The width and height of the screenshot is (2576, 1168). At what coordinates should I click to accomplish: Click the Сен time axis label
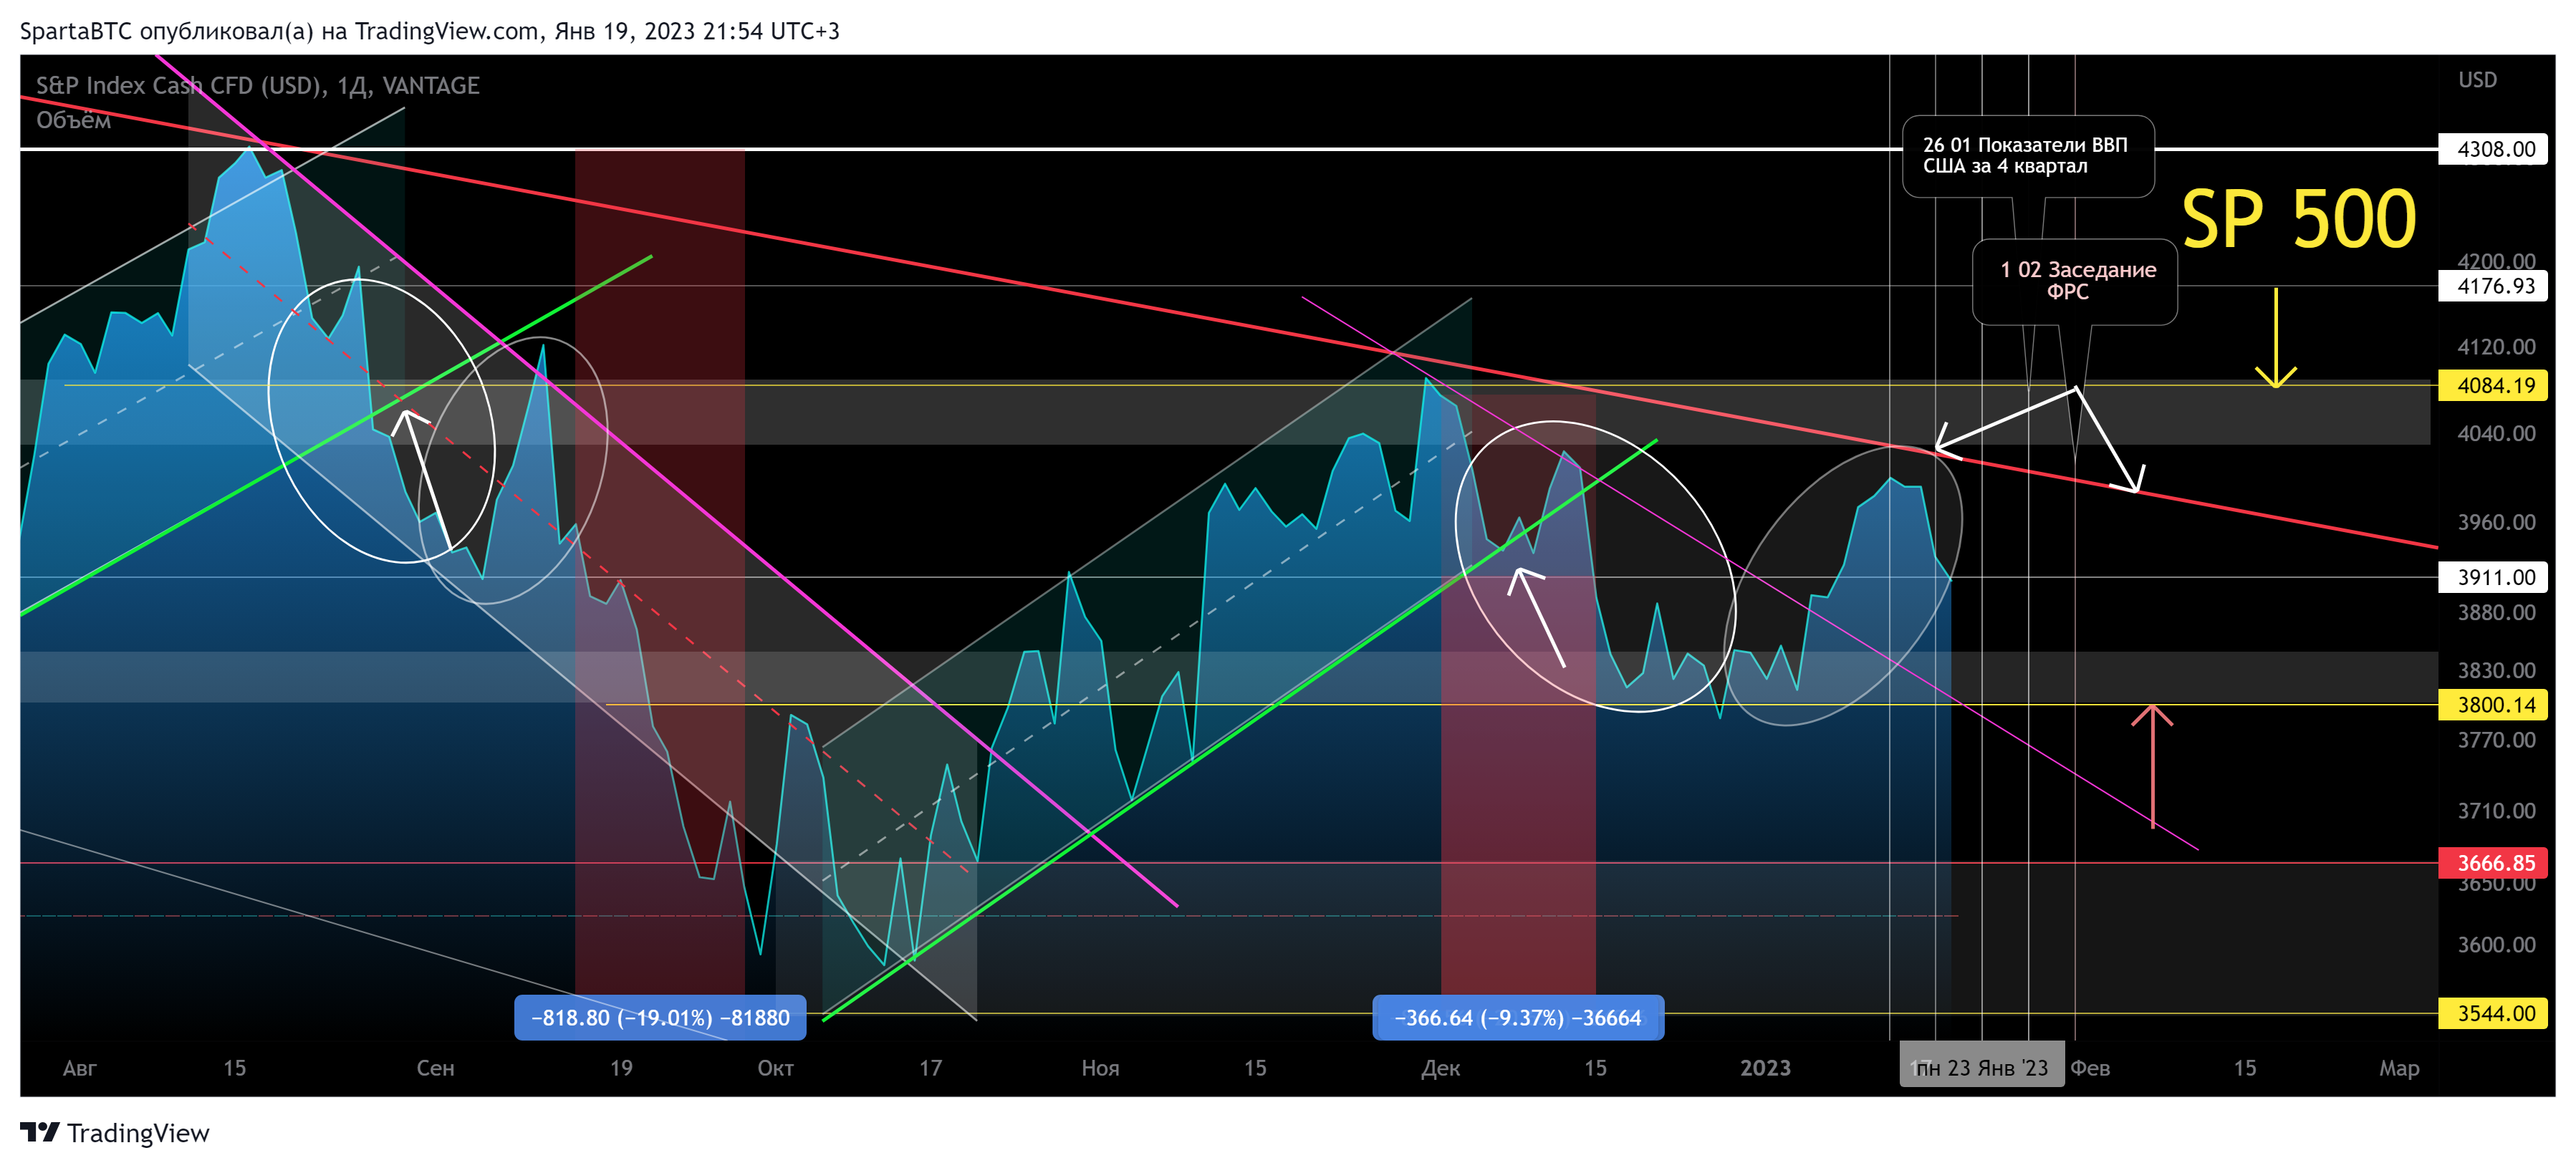[435, 1068]
